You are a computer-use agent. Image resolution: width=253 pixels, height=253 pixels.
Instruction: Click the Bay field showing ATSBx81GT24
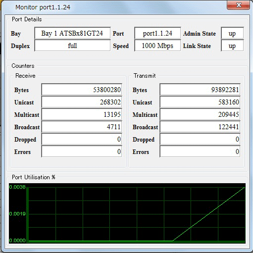(x=72, y=33)
